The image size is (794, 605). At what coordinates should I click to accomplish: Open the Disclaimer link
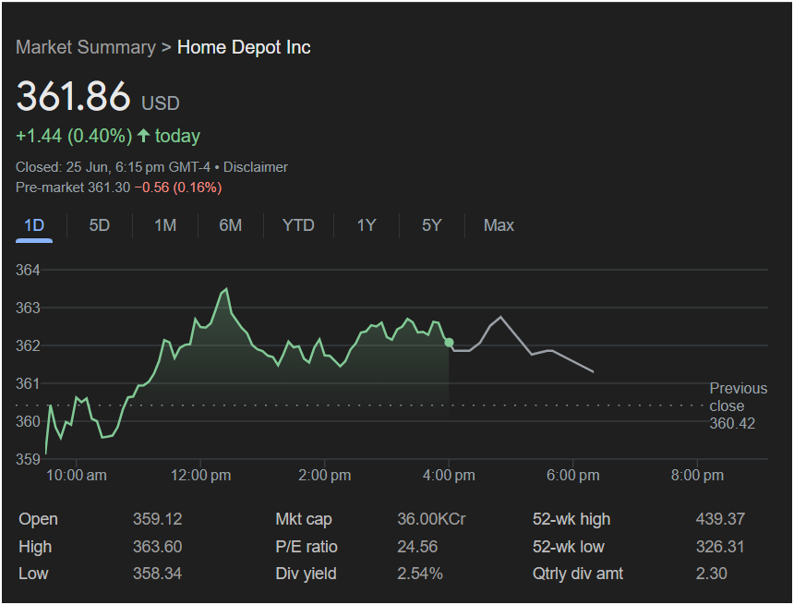tap(256, 167)
